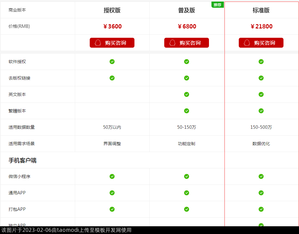Screen dimensions: 299x234
Task: Click the 软件授权 checkmark for 授权版
Action: pos(112,62)
